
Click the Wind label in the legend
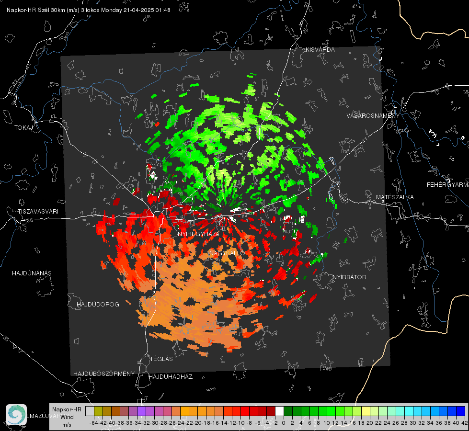67,417
